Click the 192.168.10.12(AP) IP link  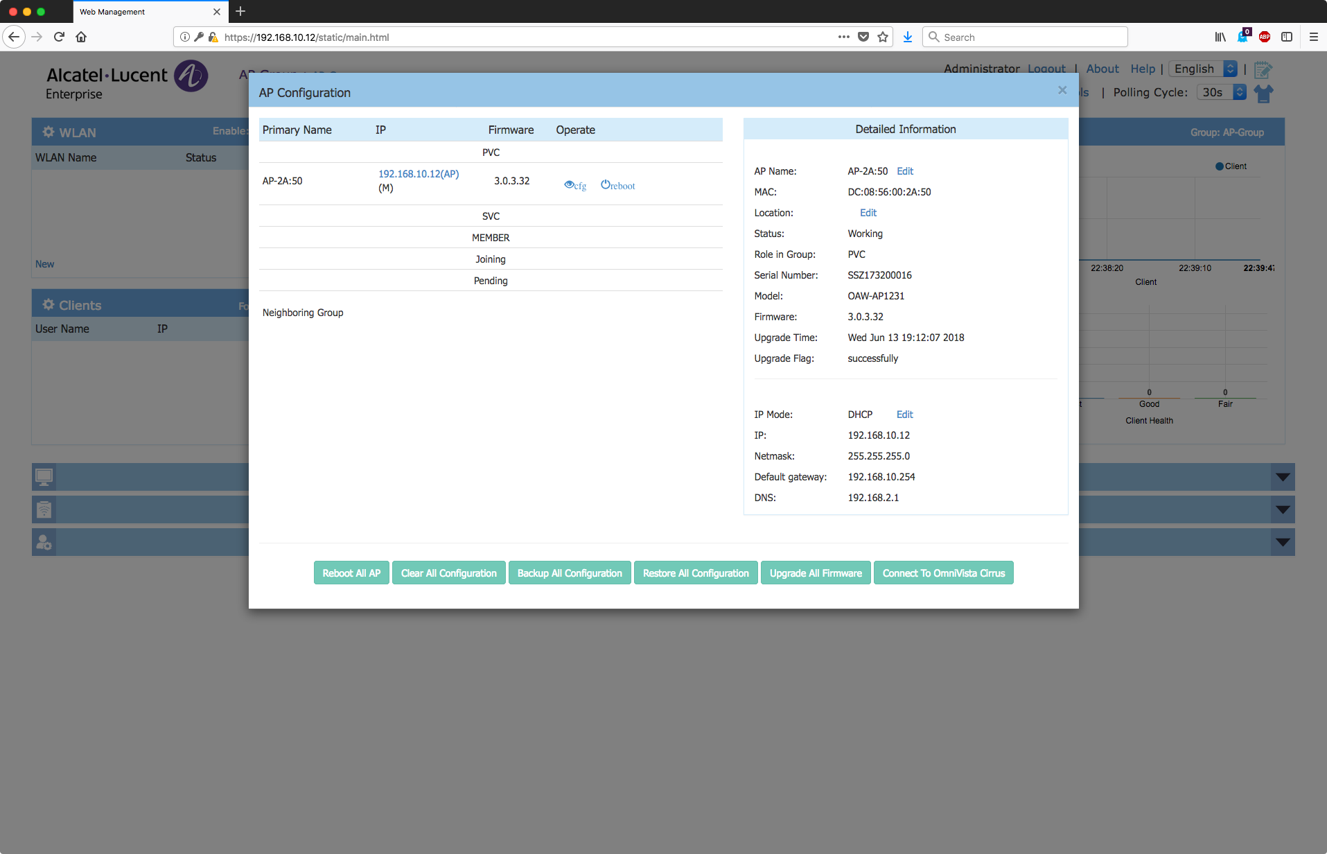(x=419, y=174)
